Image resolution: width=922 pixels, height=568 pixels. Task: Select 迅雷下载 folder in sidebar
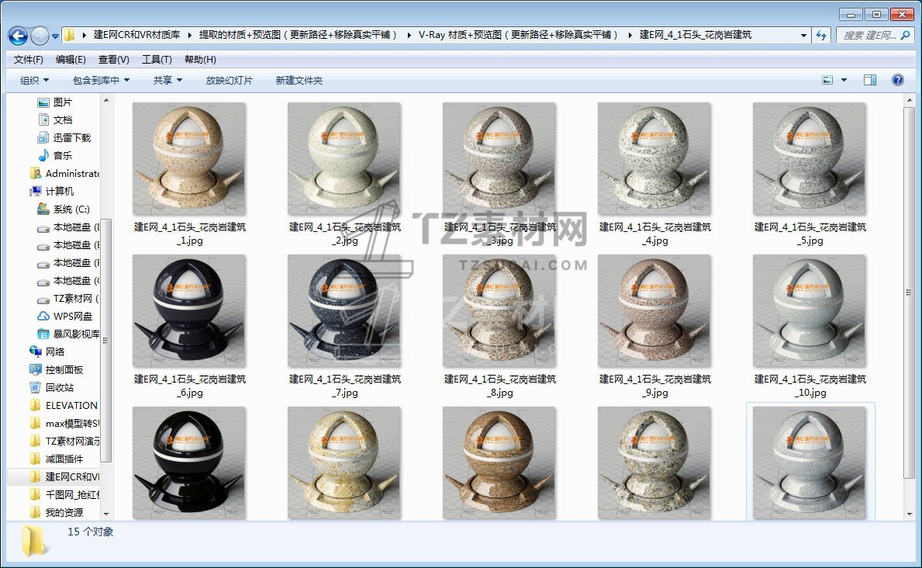pos(71,137)
